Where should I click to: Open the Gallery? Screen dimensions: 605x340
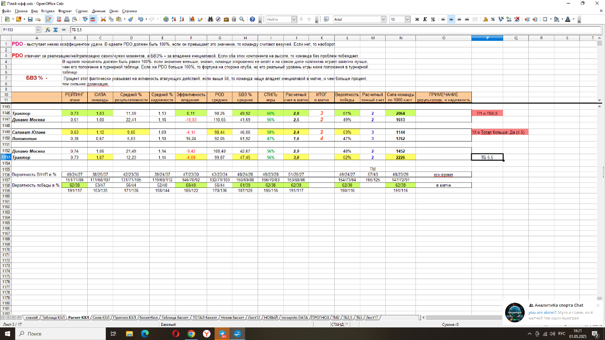tap(226, 19)
